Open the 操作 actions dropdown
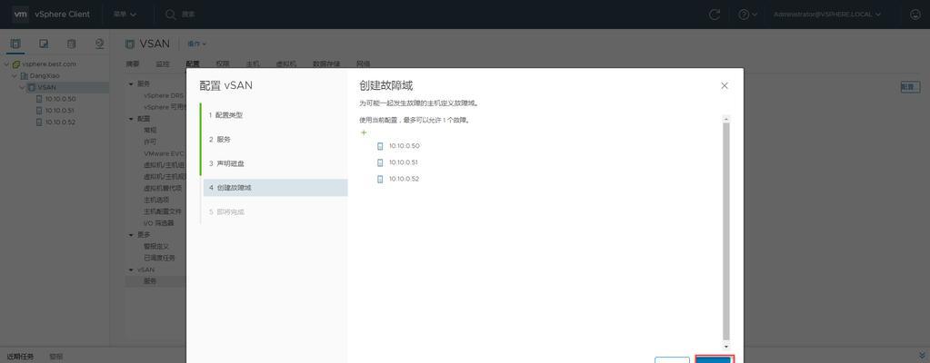930x363 pixels. tap(197, 44)
